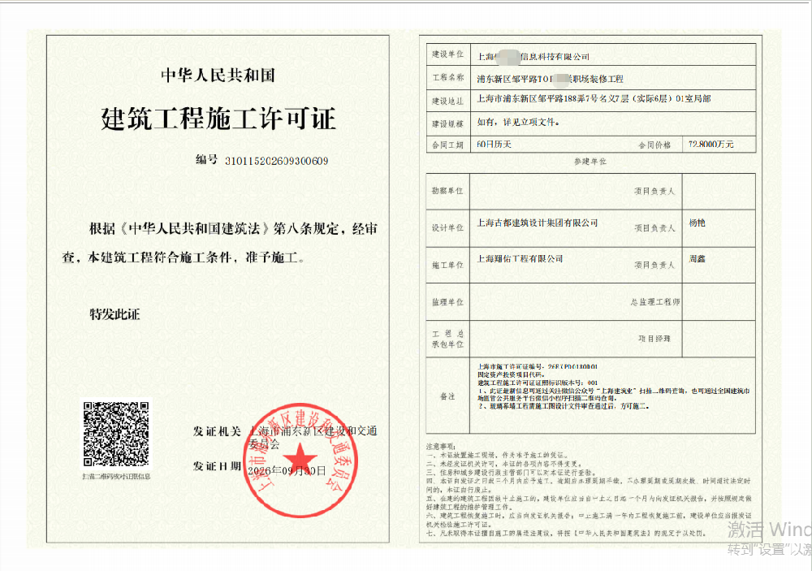Select contract price 72.8000万元
The width and height of the screenshot is (812, 571).
click(710, 144)
